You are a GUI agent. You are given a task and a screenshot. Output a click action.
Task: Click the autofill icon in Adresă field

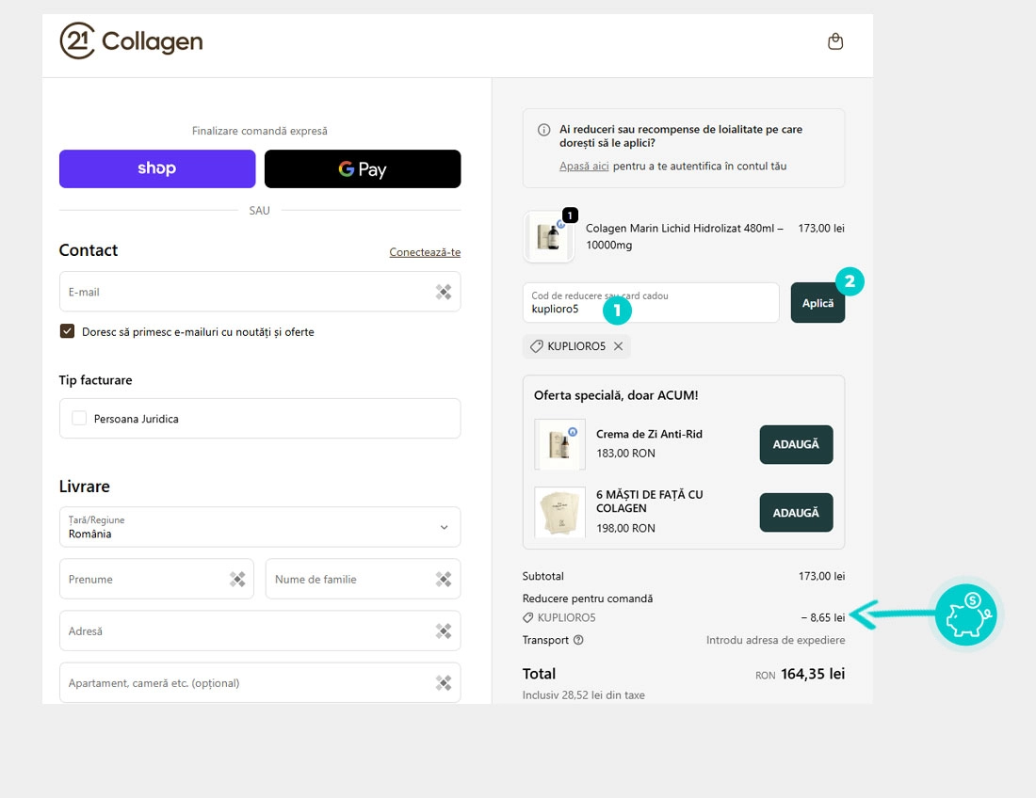pyautogui.click(x=444, y=630)
